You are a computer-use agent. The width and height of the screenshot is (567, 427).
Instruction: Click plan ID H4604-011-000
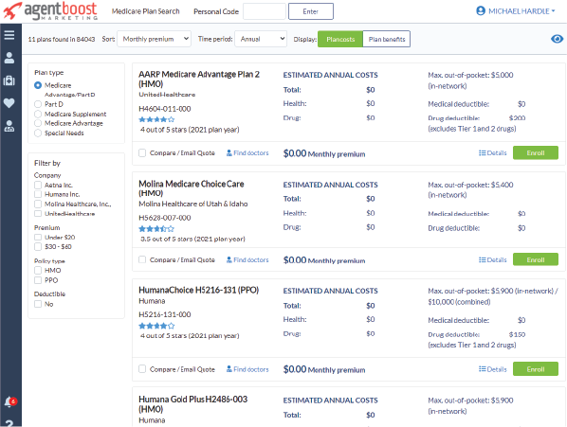(165, 109)
